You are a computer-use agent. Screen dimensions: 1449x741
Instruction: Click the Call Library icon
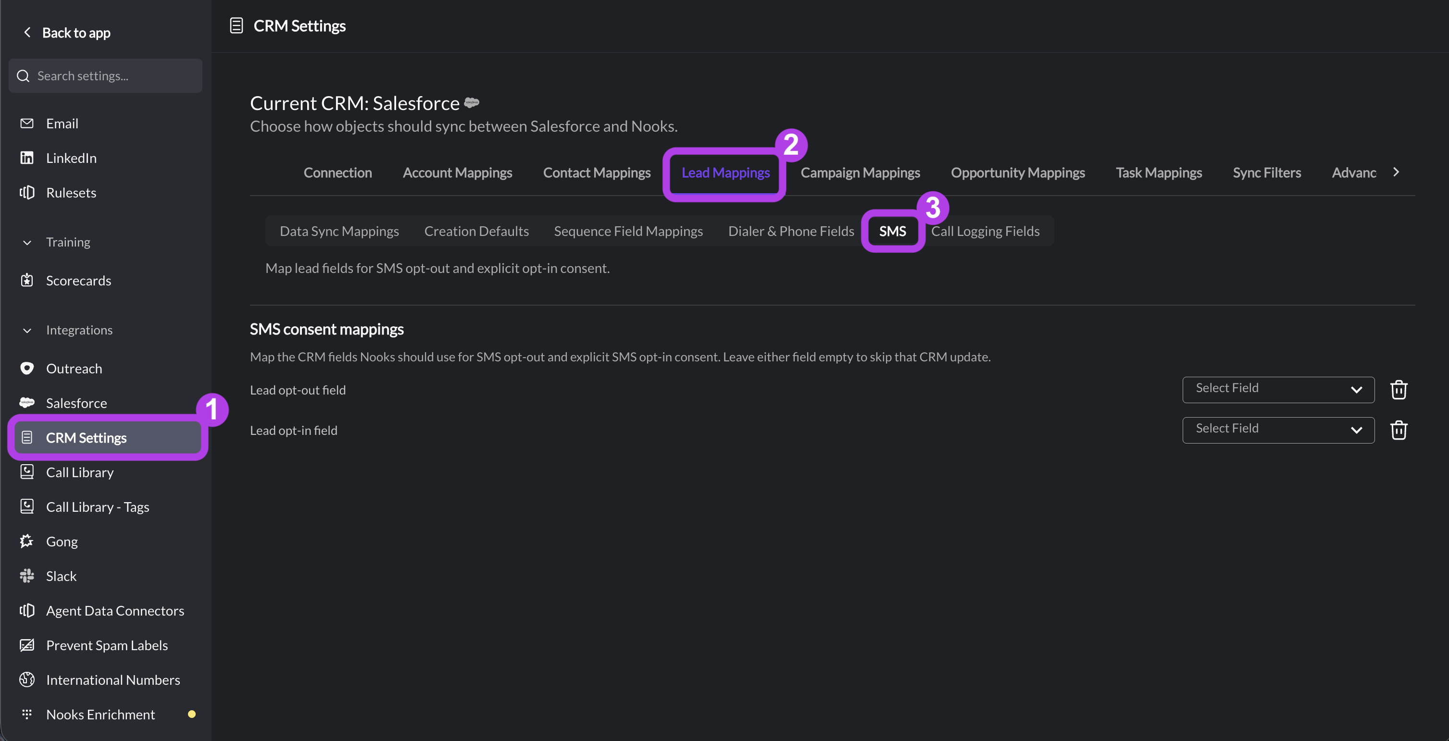(26, 472)
